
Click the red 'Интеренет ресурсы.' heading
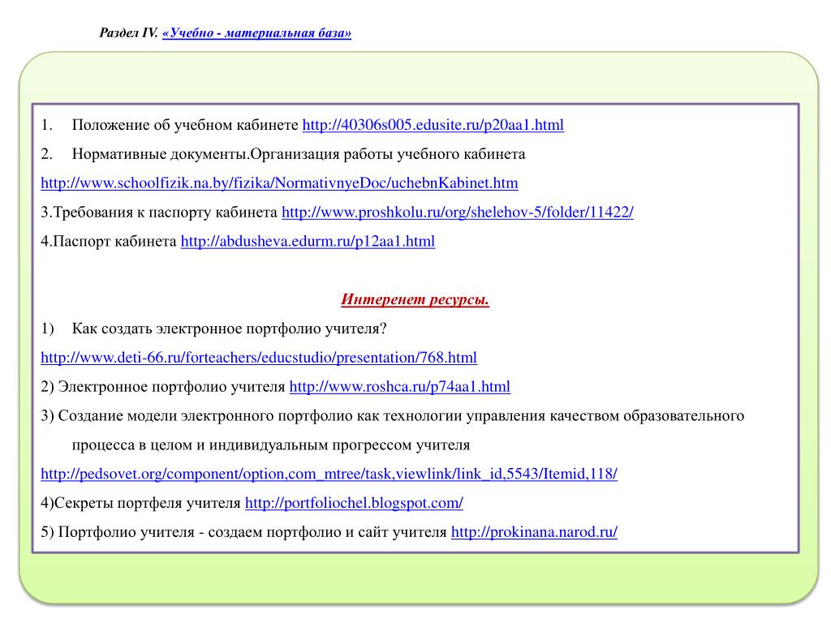point(415,300)
